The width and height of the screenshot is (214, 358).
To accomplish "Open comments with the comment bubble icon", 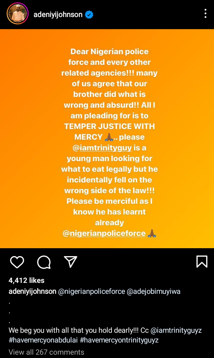I will [44, 262].
